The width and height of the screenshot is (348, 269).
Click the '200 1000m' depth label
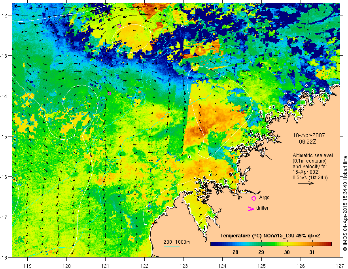tap(177, 242)
